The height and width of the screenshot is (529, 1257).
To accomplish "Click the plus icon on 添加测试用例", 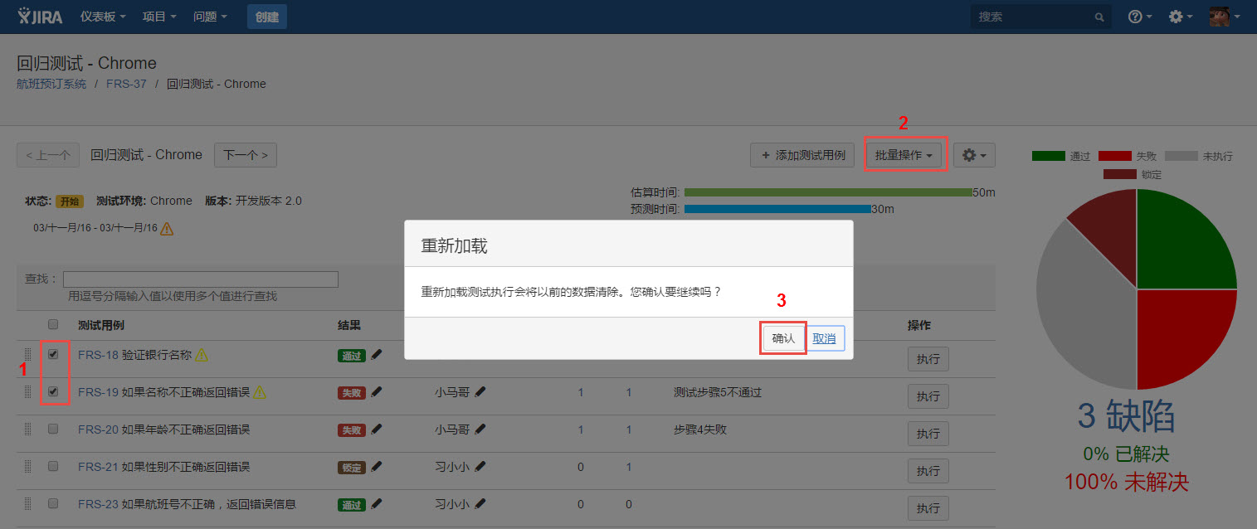I will [x=765, y=155].
